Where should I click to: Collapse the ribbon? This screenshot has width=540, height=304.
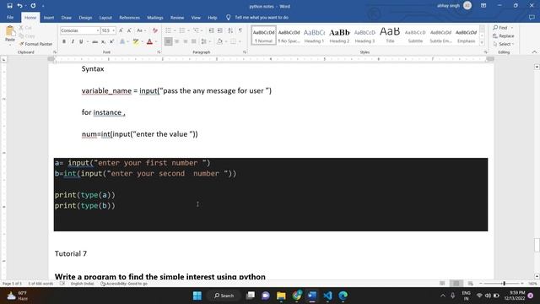coord(534,52)
